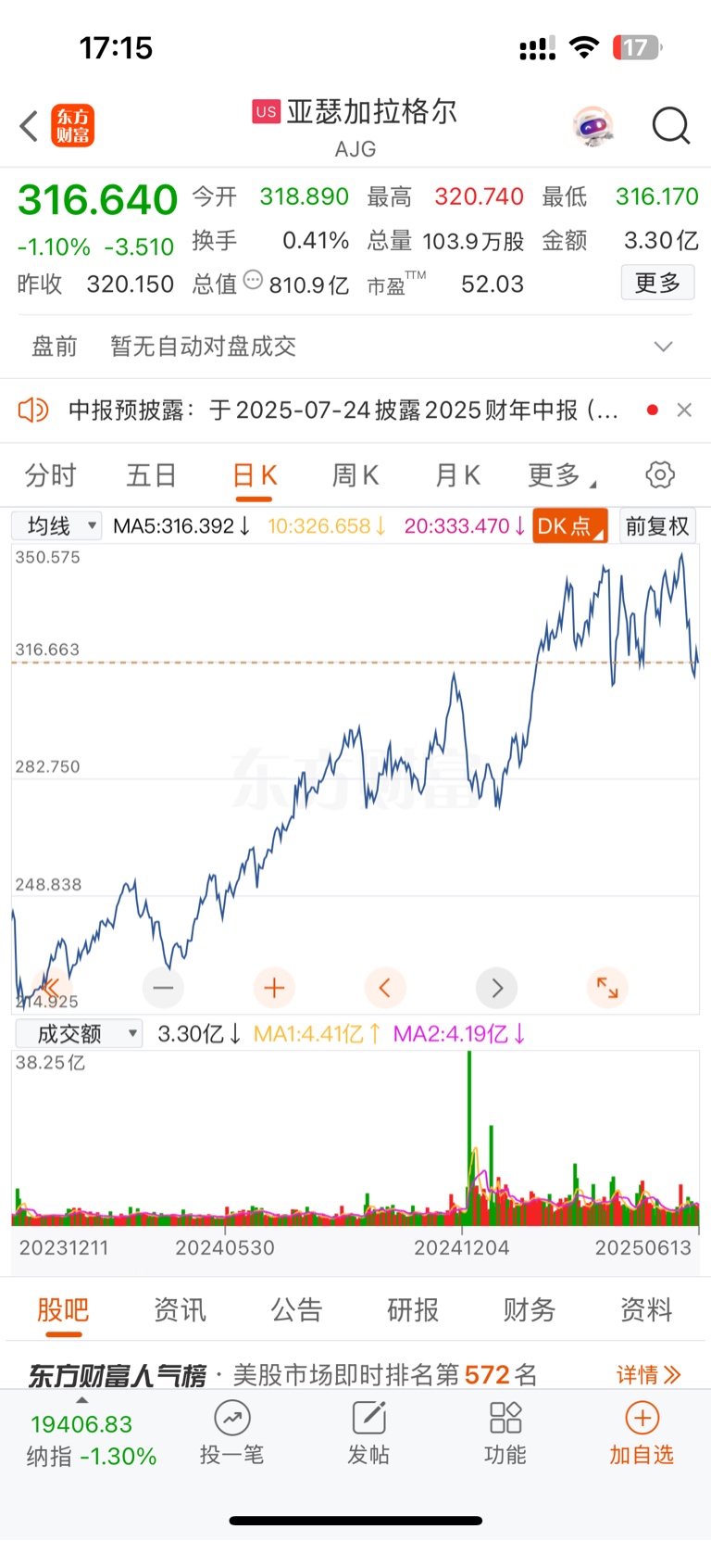Image resolution: width=711 pixels, height=1541 pixels.
Task: Open the 财务 tab
Action: (530, 1309)
